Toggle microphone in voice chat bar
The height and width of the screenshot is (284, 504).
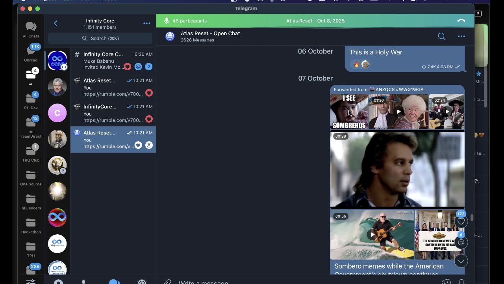pyautogui.click(x=167, y=21)
